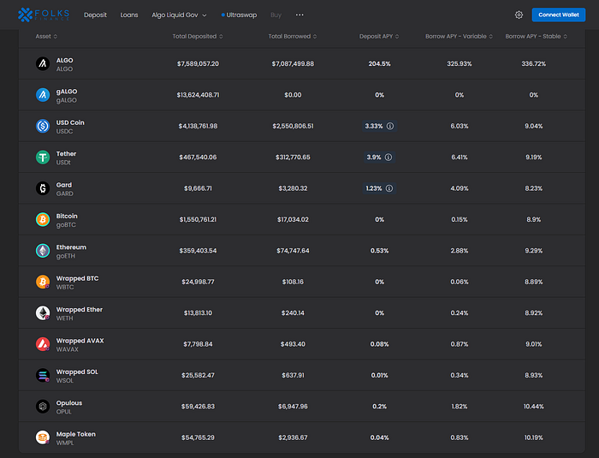
Task: Open the three-dots more menu
Action: pos(299,15)
